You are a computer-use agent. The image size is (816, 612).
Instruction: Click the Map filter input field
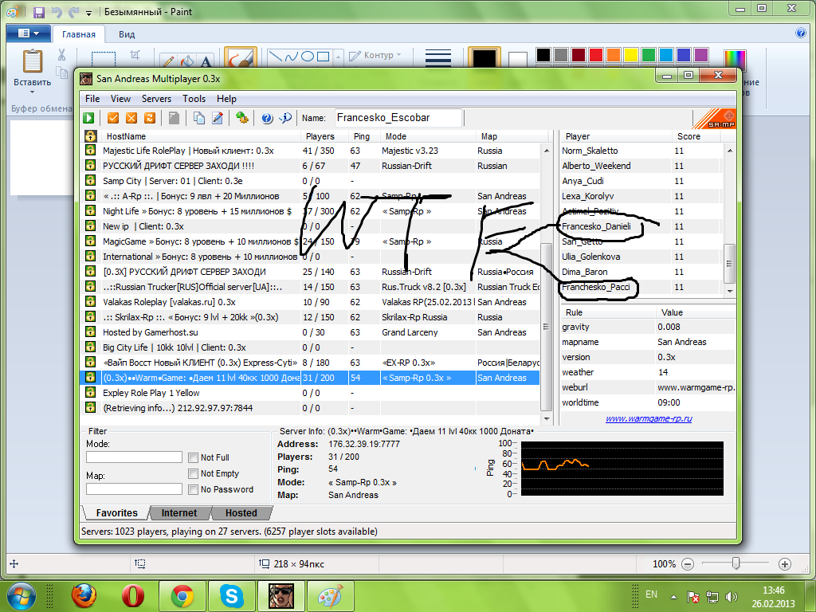(134, 489)
